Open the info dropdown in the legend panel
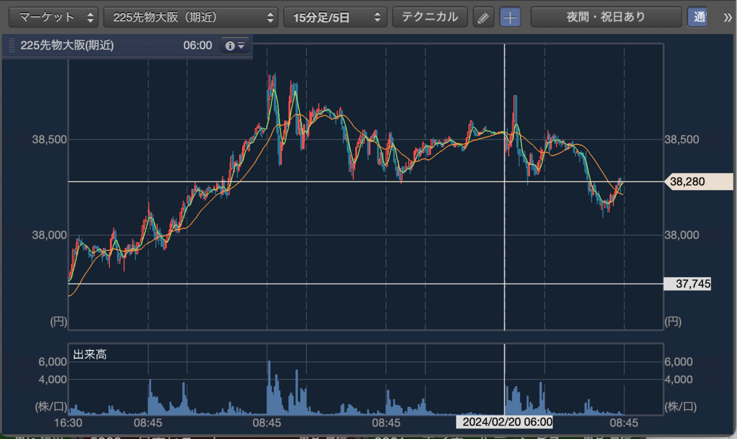 [x=235, y=45]
